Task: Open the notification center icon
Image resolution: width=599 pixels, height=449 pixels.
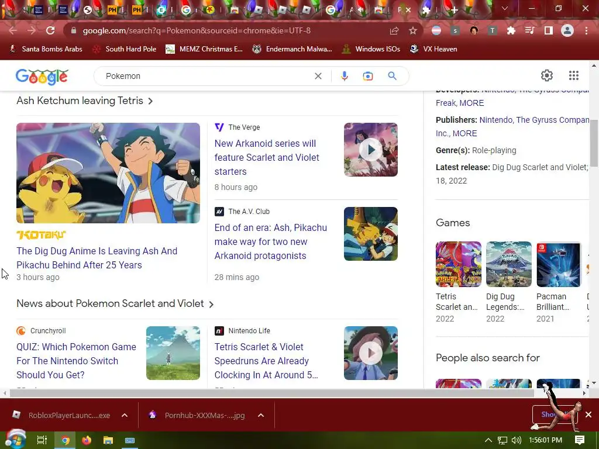Action: [580, 440]
